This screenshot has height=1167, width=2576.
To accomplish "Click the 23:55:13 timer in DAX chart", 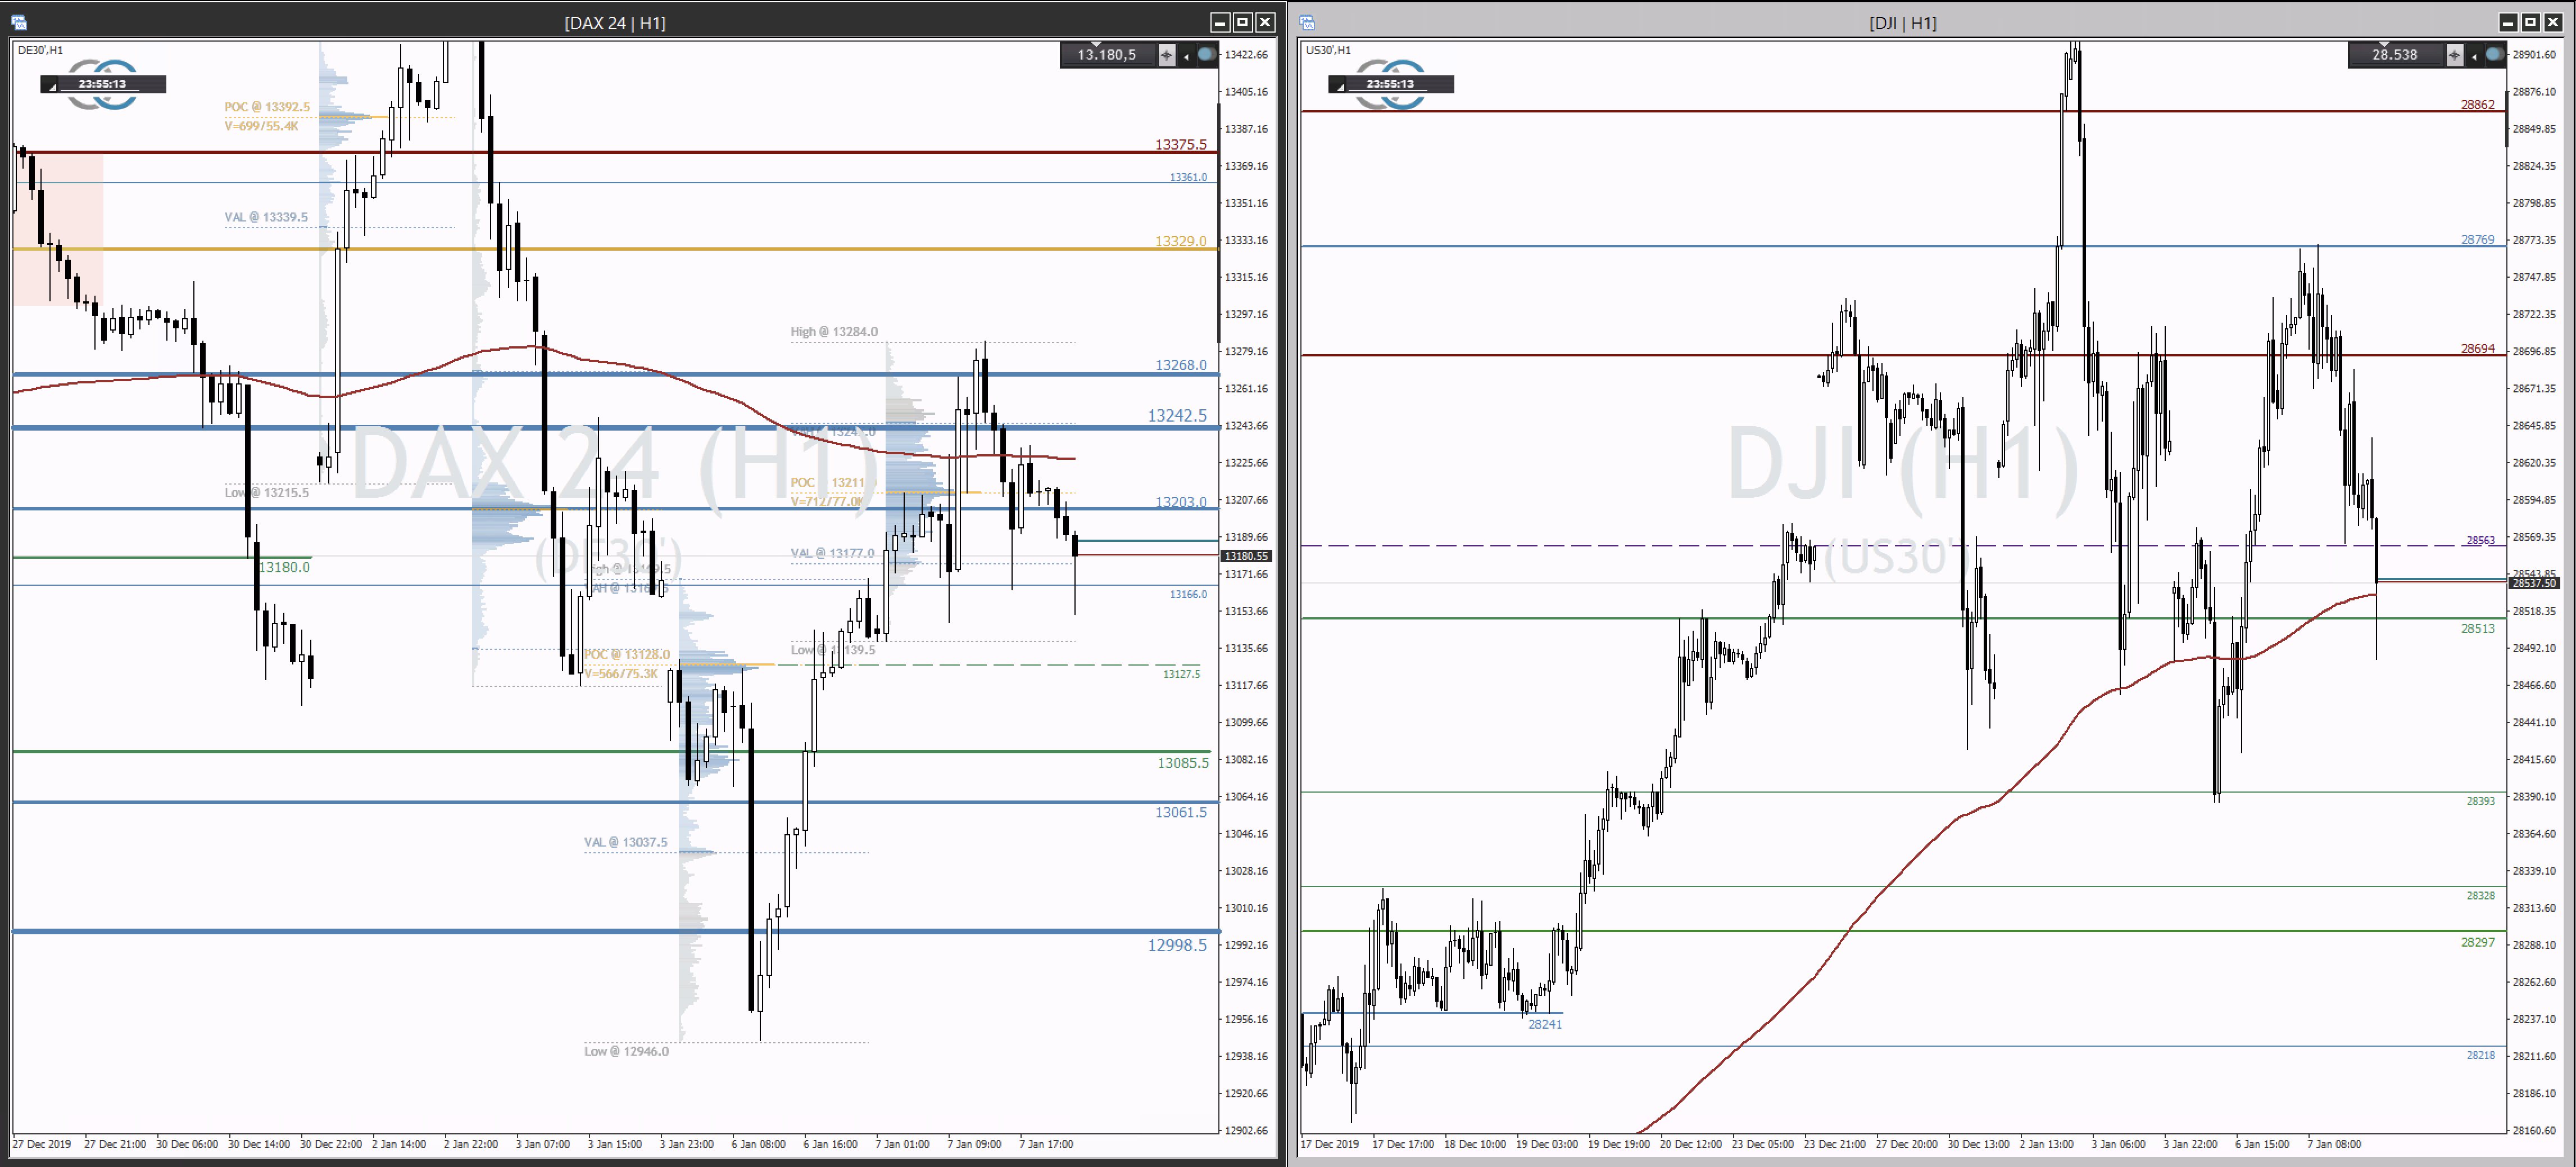I will tap(102, 84).
